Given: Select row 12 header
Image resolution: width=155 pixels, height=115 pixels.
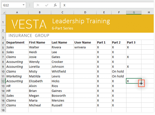Looking at the screenshot, I should tap(3, 81).
